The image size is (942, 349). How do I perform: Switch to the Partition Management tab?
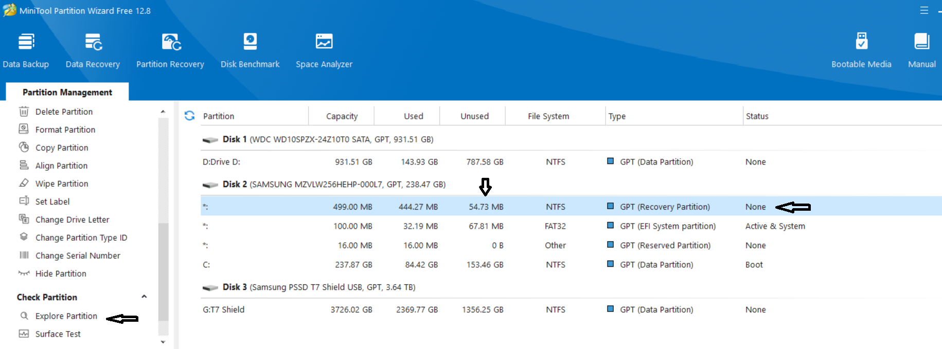[x=67, y=92]
